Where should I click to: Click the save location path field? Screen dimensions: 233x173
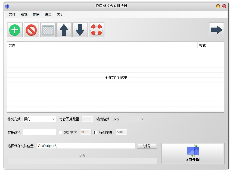86,146
